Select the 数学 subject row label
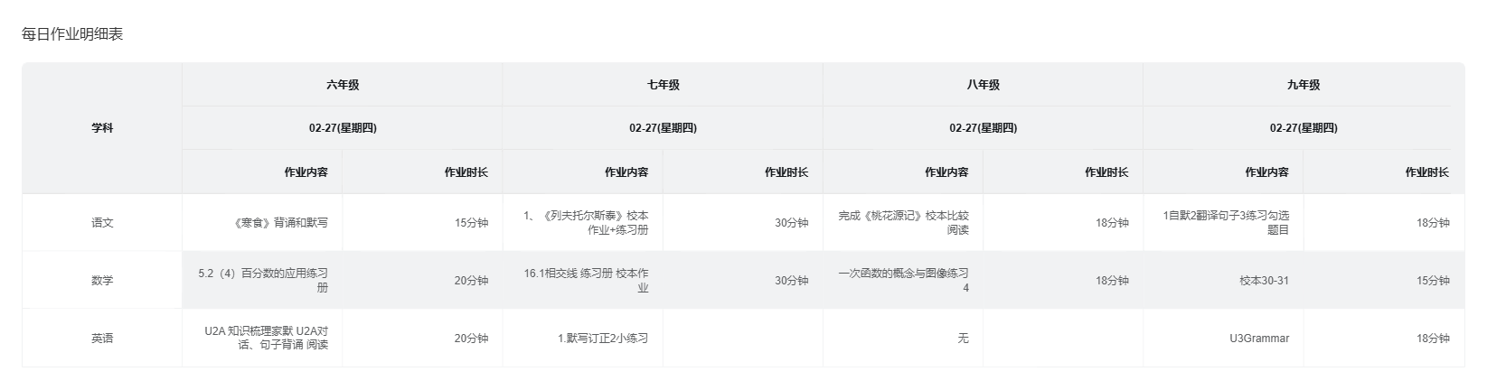1487x390 pixels. pyautogui.click(x=102, y=280)
